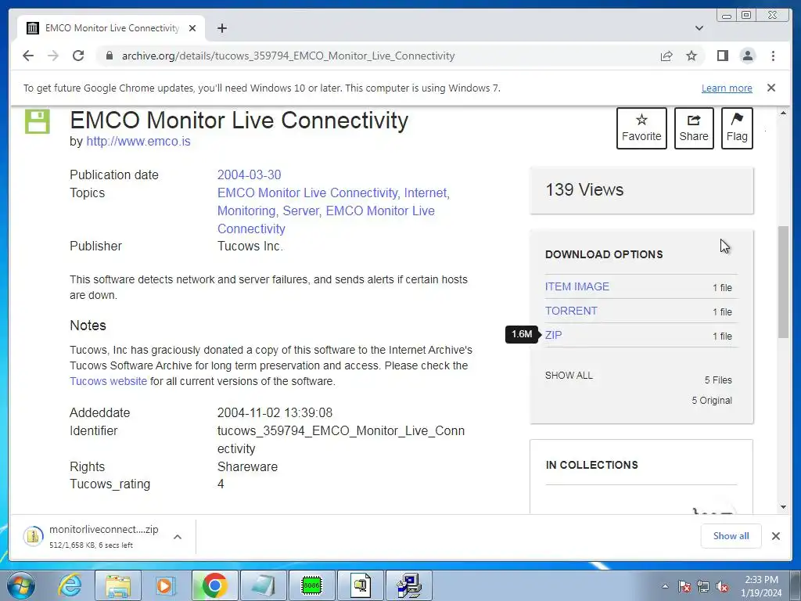Open the tab search dropdown arrow
The height and width of the screenshot is (601, 801).
coord(699,28)
